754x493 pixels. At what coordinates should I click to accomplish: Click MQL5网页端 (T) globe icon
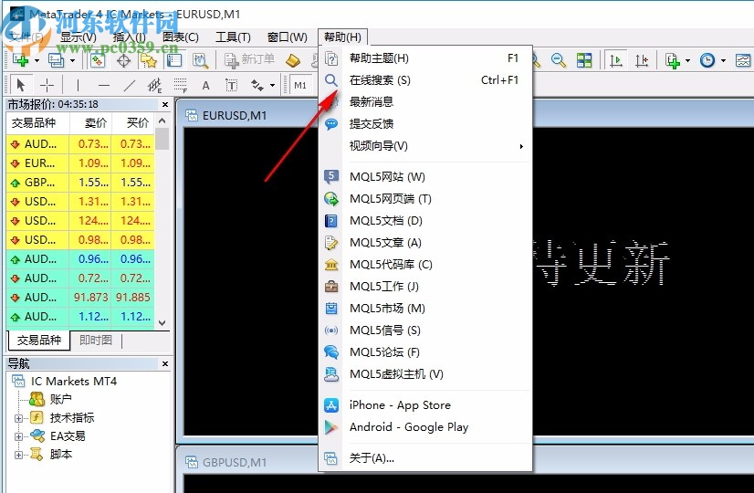[x=331, y=199]
